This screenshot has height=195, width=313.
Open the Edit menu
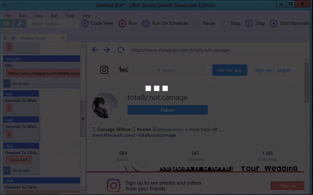[x=22, y=16]
